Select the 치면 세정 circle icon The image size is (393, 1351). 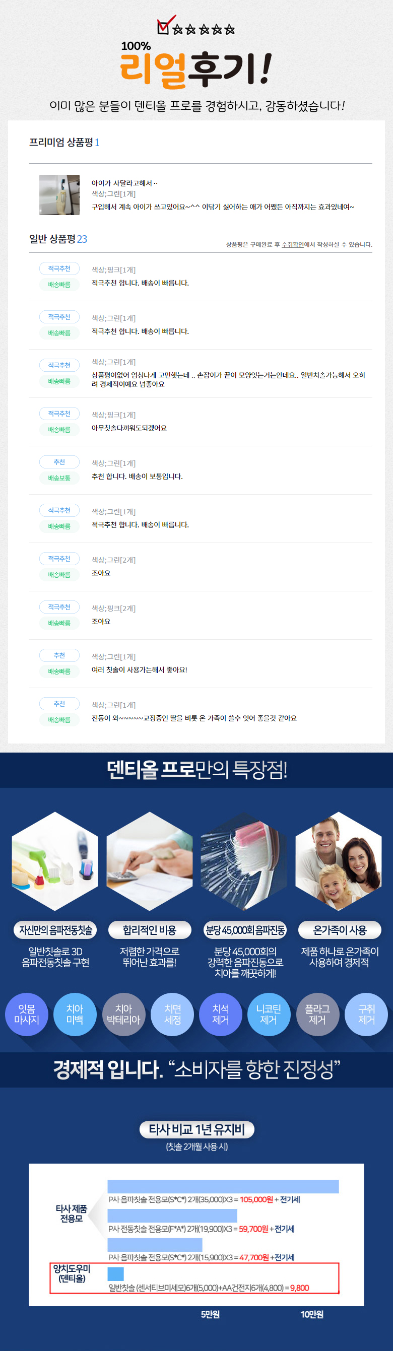point(173,1014)
